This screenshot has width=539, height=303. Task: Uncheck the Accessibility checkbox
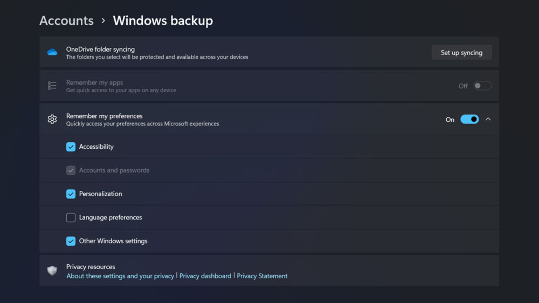[x=71, y=147]
